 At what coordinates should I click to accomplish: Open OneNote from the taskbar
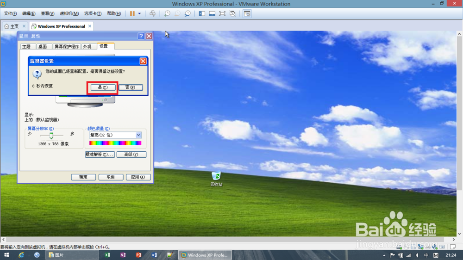click(x=123, y=255)
